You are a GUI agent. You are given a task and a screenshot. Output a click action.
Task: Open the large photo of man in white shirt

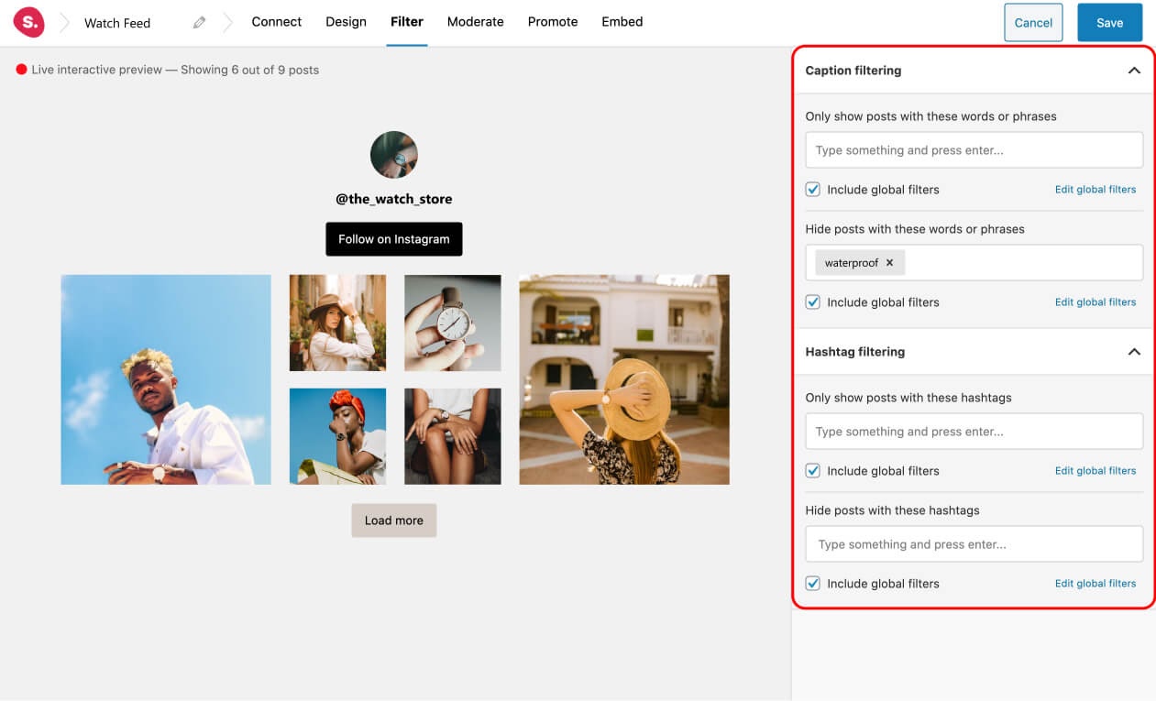coord(166,379)
